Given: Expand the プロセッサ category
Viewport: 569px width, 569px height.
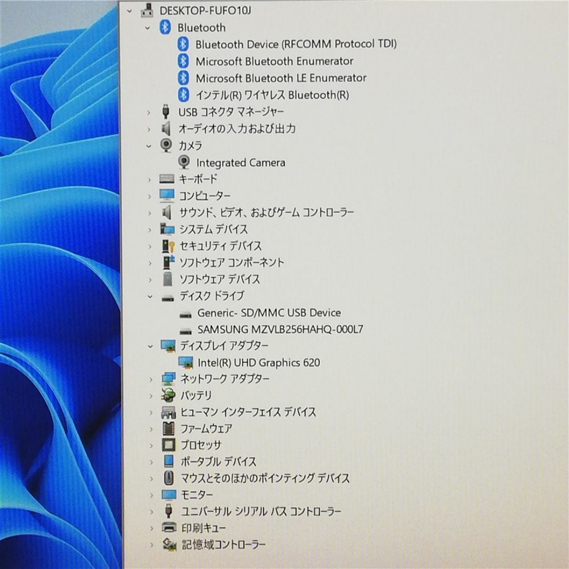Looking at the screenshot, I should point(151,446).
